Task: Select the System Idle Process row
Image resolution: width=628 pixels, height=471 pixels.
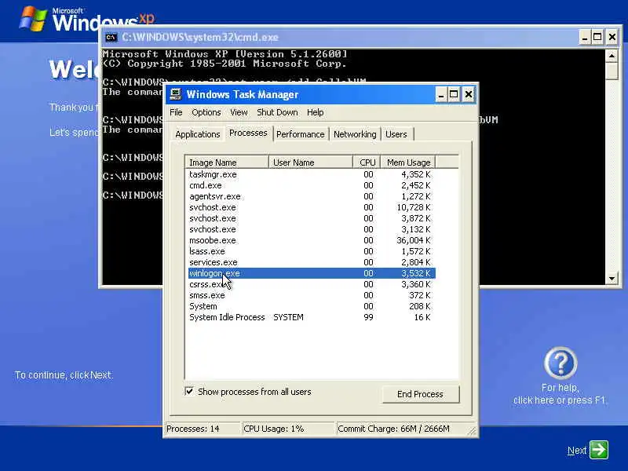Action: 312,317
